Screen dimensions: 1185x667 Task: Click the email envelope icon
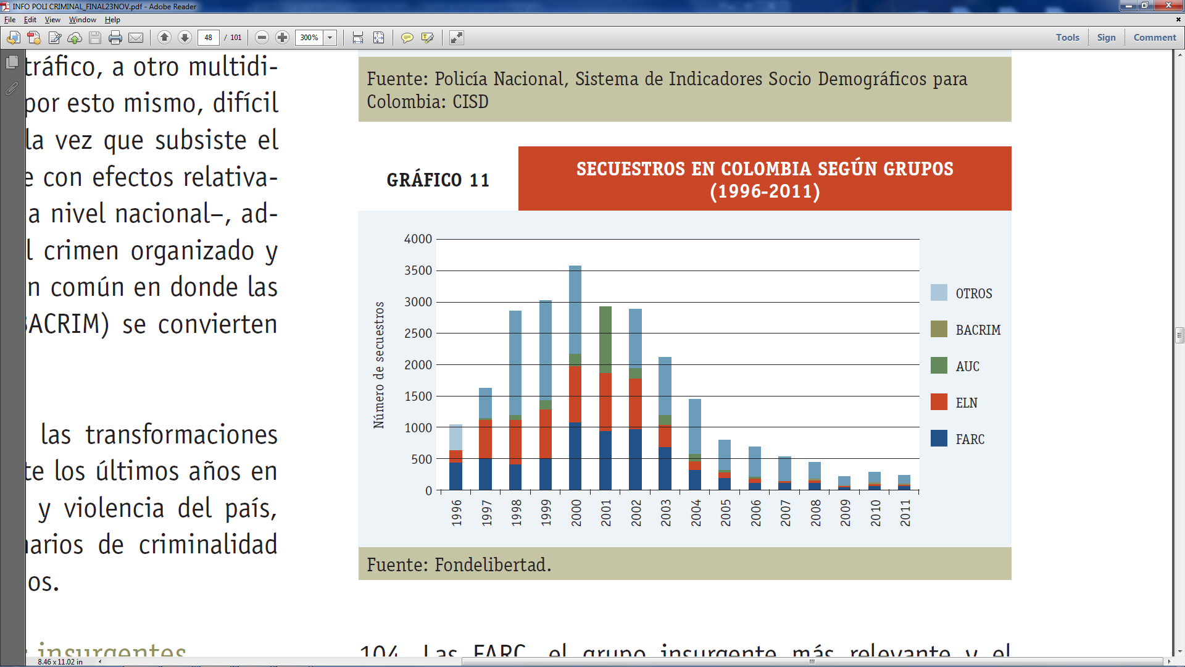[x=136, y=38]
